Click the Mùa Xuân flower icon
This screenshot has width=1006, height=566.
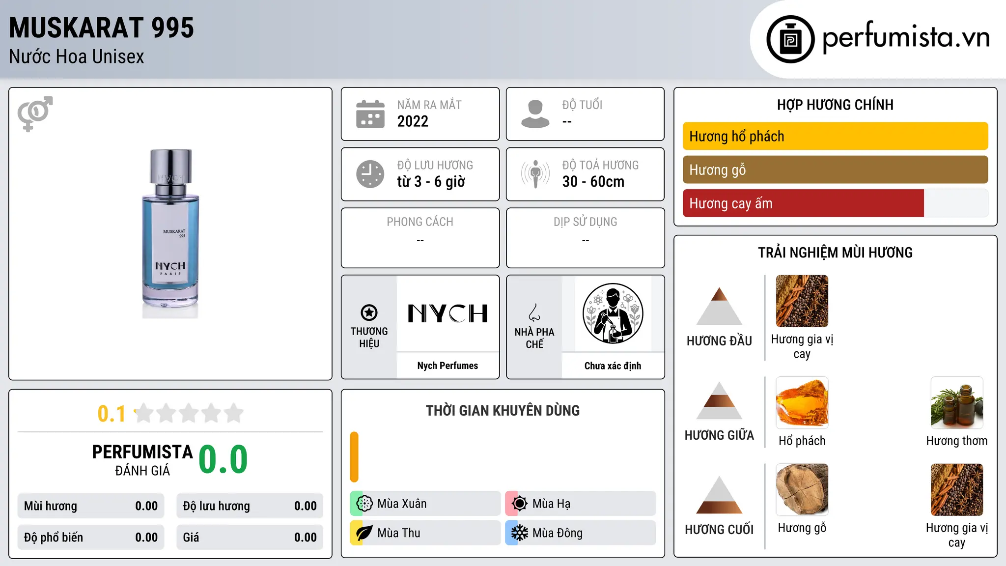point(364,504)
